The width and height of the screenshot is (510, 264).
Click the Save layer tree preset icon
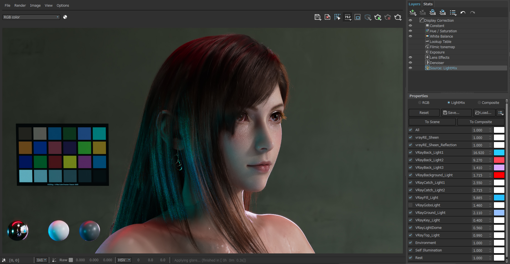tap(433, 12)
